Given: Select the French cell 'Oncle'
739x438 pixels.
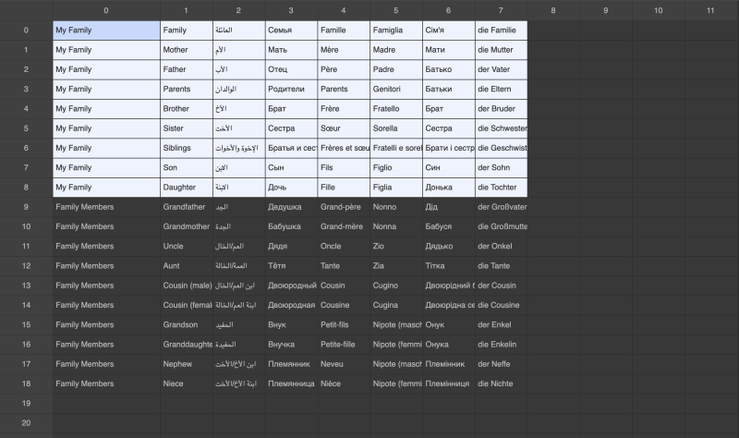Looking at the screenshot, I should point(344,246).
